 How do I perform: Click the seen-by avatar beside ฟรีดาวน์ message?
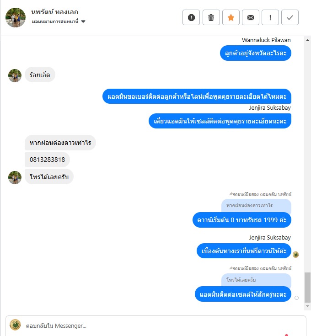click(x=295, y=255)
